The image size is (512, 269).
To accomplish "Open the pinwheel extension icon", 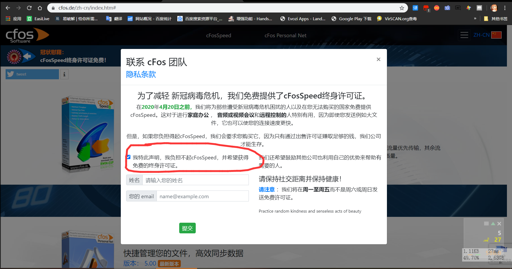I will coord(469,8).
